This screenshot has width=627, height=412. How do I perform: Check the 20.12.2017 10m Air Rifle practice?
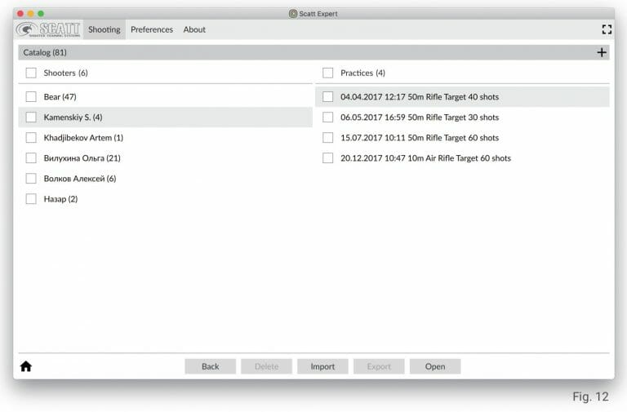pos(328,158)
